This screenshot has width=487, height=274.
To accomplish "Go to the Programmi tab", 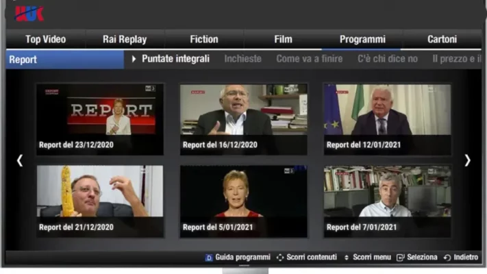I will [x=362, y=40].
